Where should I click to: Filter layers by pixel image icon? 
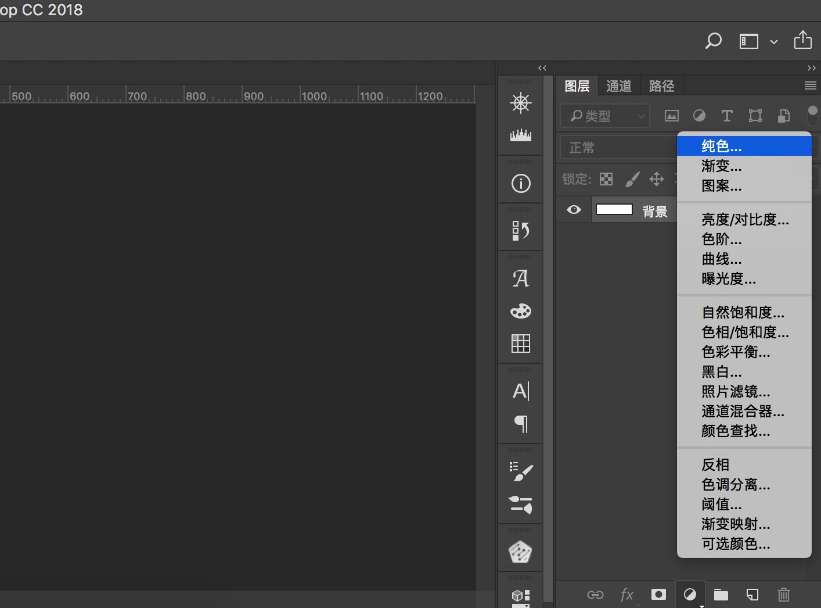(671, 116)
